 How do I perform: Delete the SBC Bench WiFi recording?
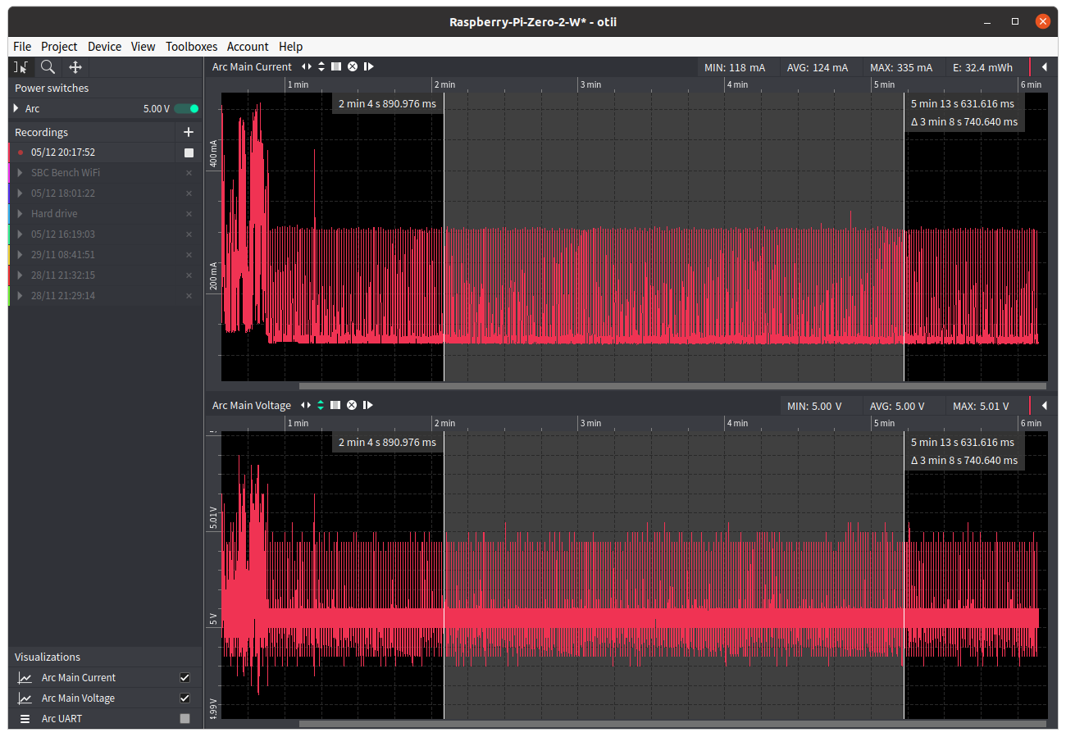[x=189, y=173]
